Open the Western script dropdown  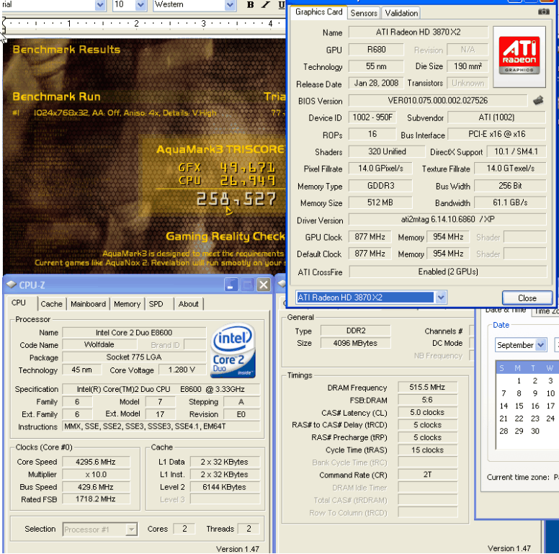coord(231,4)
